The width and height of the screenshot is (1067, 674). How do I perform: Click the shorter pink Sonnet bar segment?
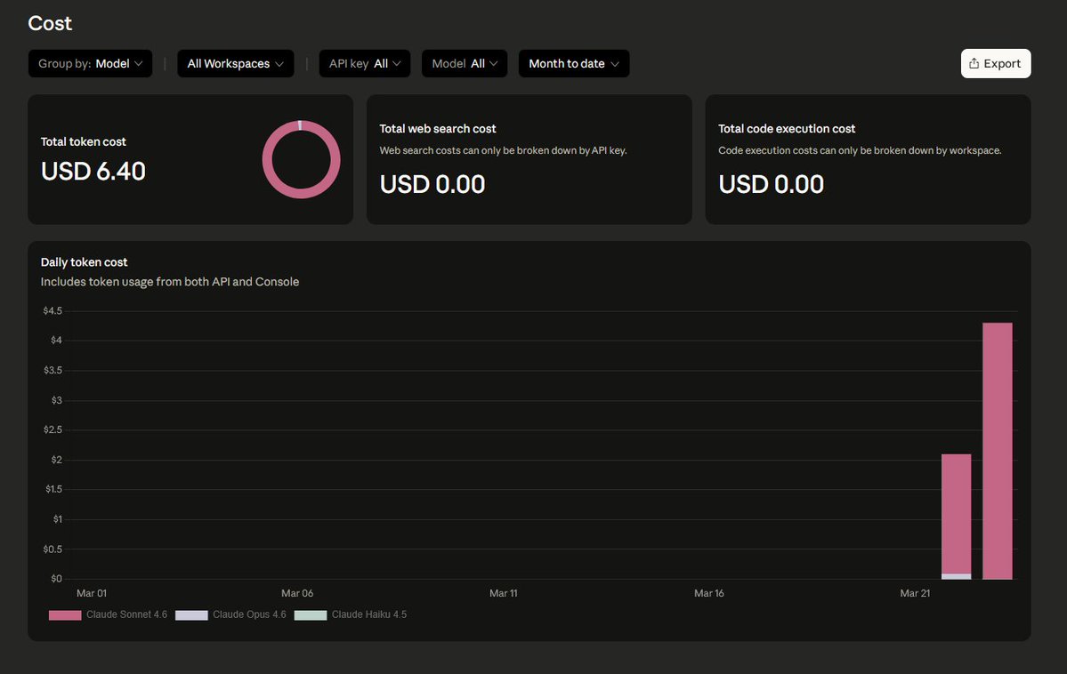[956, 513]
